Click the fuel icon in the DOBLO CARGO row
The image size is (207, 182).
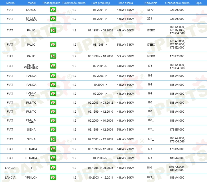pos(53,19)
